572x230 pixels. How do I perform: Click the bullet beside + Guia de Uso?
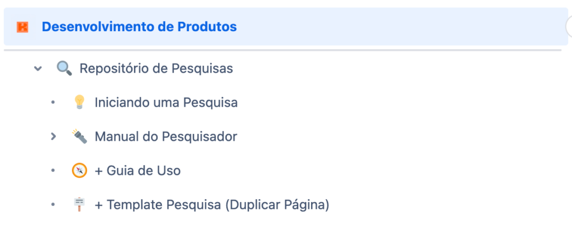53,171
